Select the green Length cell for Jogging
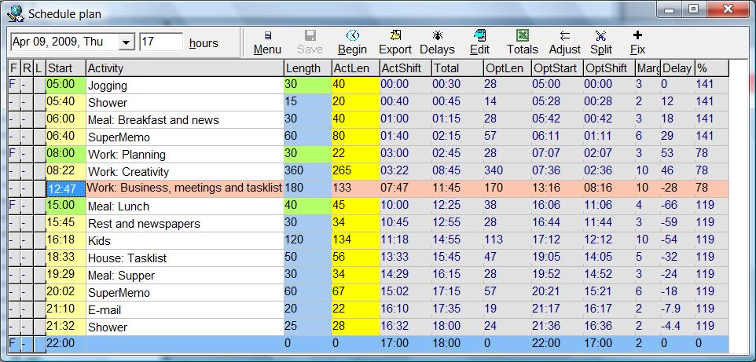The image size is (756, 362). [306, 85]
